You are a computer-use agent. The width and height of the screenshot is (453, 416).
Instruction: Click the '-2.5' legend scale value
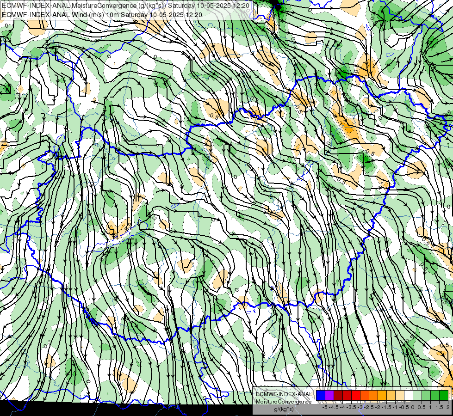click(369, 407)
